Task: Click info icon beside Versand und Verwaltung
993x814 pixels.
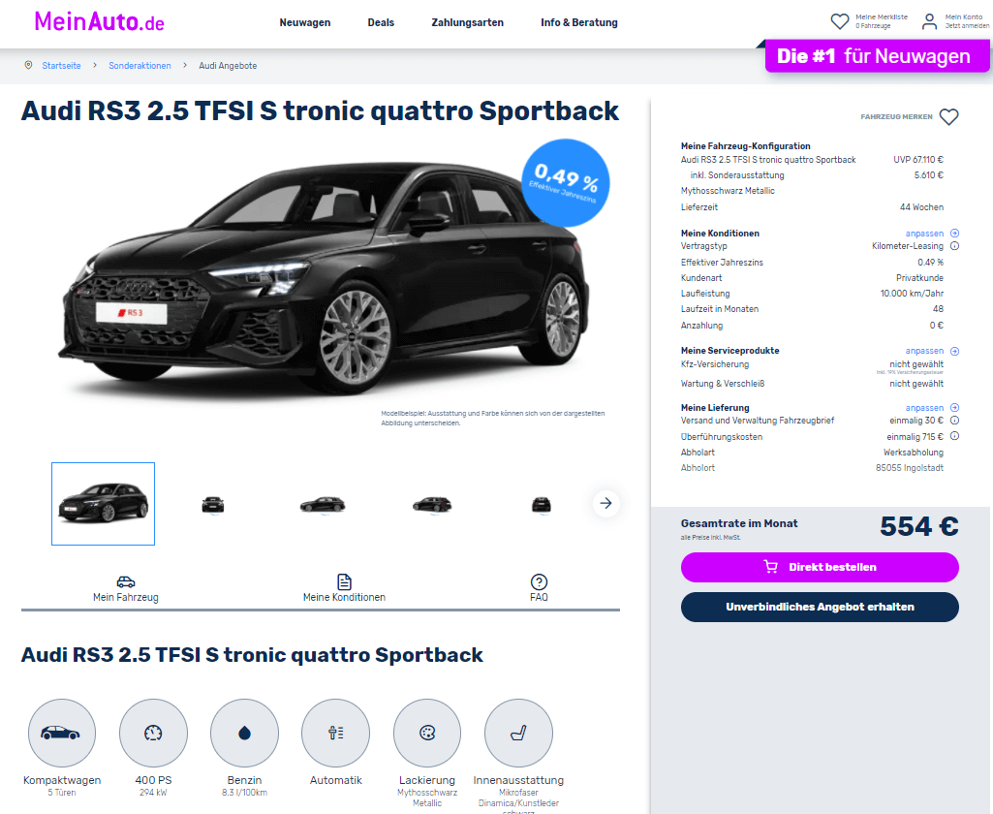Action: pos(954,420)
